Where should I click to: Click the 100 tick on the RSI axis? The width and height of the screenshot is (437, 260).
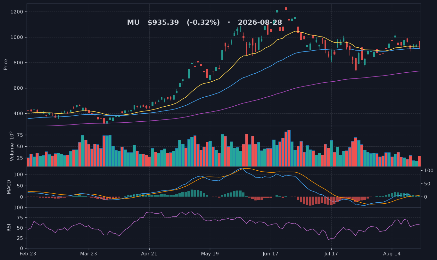(x=19, y=207)
